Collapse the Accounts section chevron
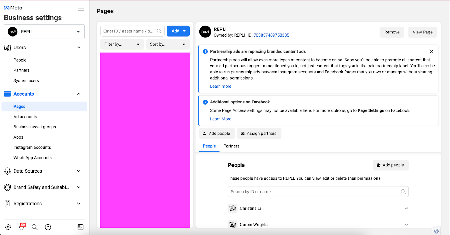Screen dimensions: 450x235 tap(79, 94)
